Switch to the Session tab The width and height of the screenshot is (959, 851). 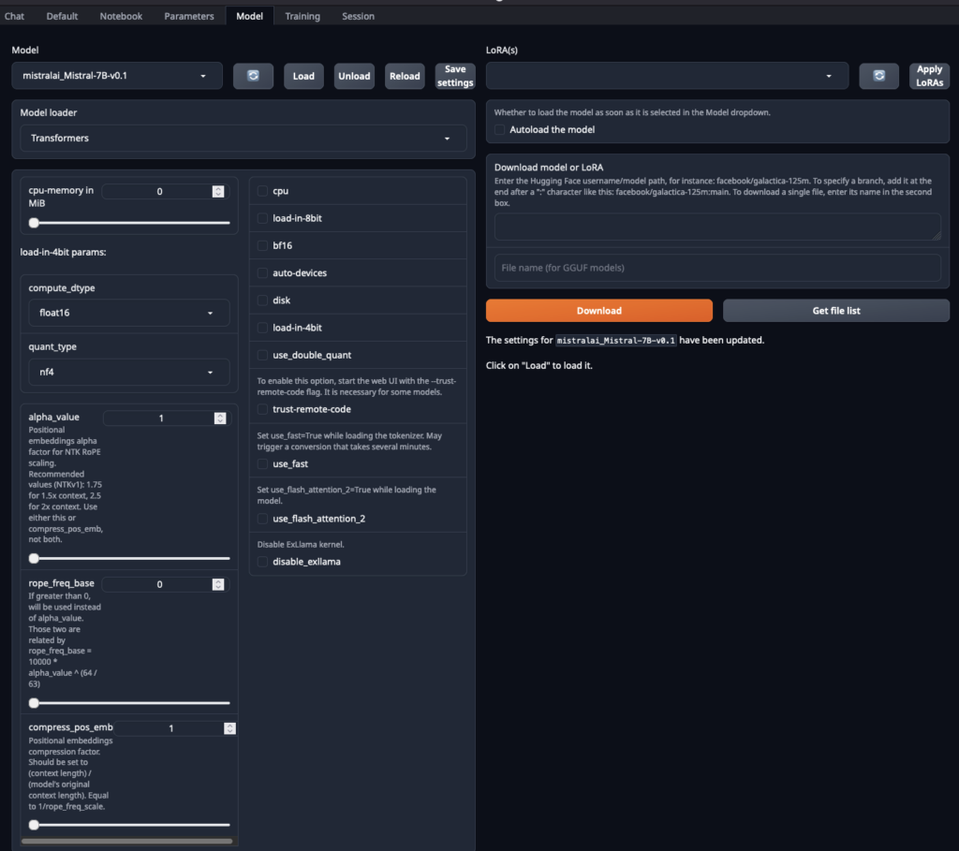[x=358, y=16]
